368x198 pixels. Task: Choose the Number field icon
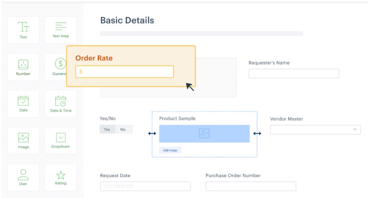[23, 64]
